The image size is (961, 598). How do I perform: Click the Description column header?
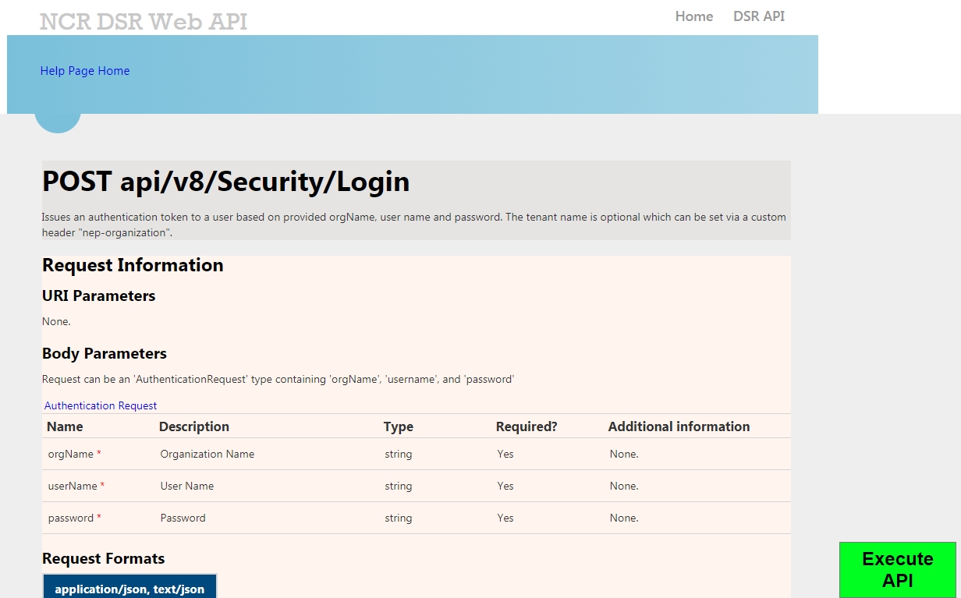194,426
